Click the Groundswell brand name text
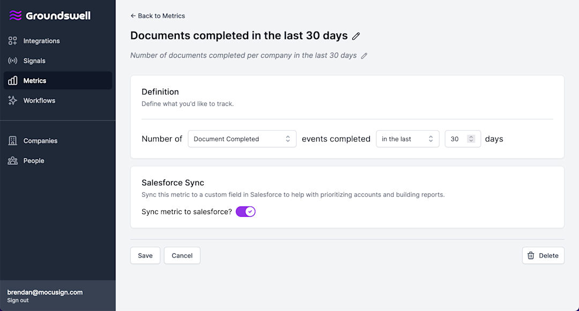Screen dimensions: 579x311 58,16
